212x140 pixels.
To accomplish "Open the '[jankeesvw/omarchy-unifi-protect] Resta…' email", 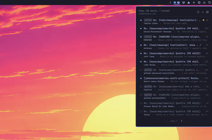I will click(171, 78).
